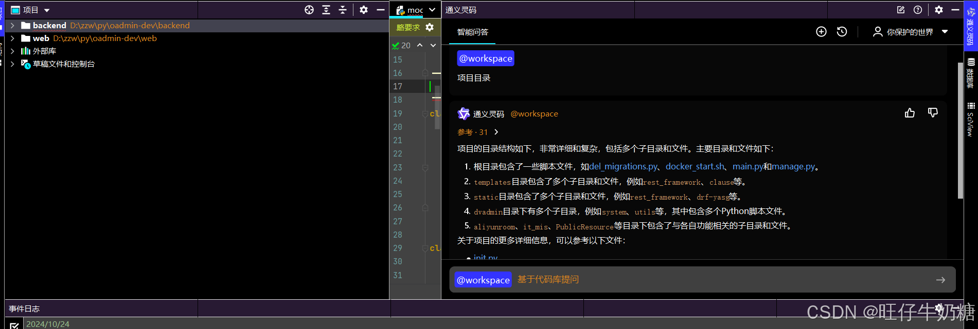
Task: Click the mark-all-read checkbox icon in event log
Action: point(14,325)
